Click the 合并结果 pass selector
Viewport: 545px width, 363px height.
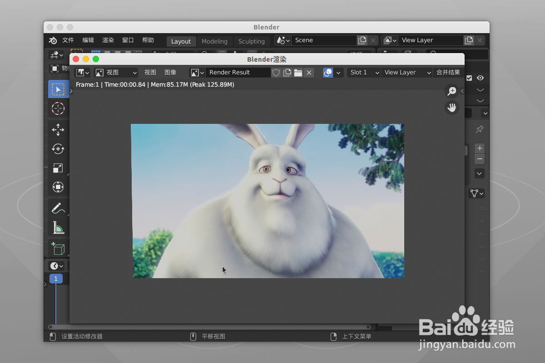pos(448,73)
